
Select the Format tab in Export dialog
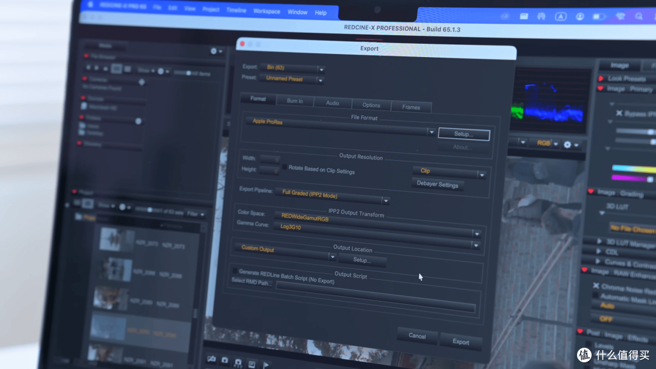pos(258,99)
